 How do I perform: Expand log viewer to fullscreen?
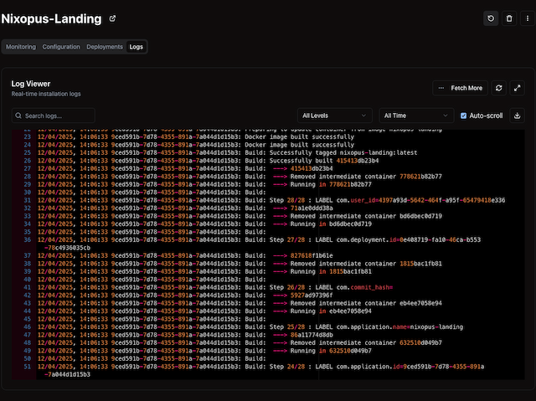tap(518, 88)
